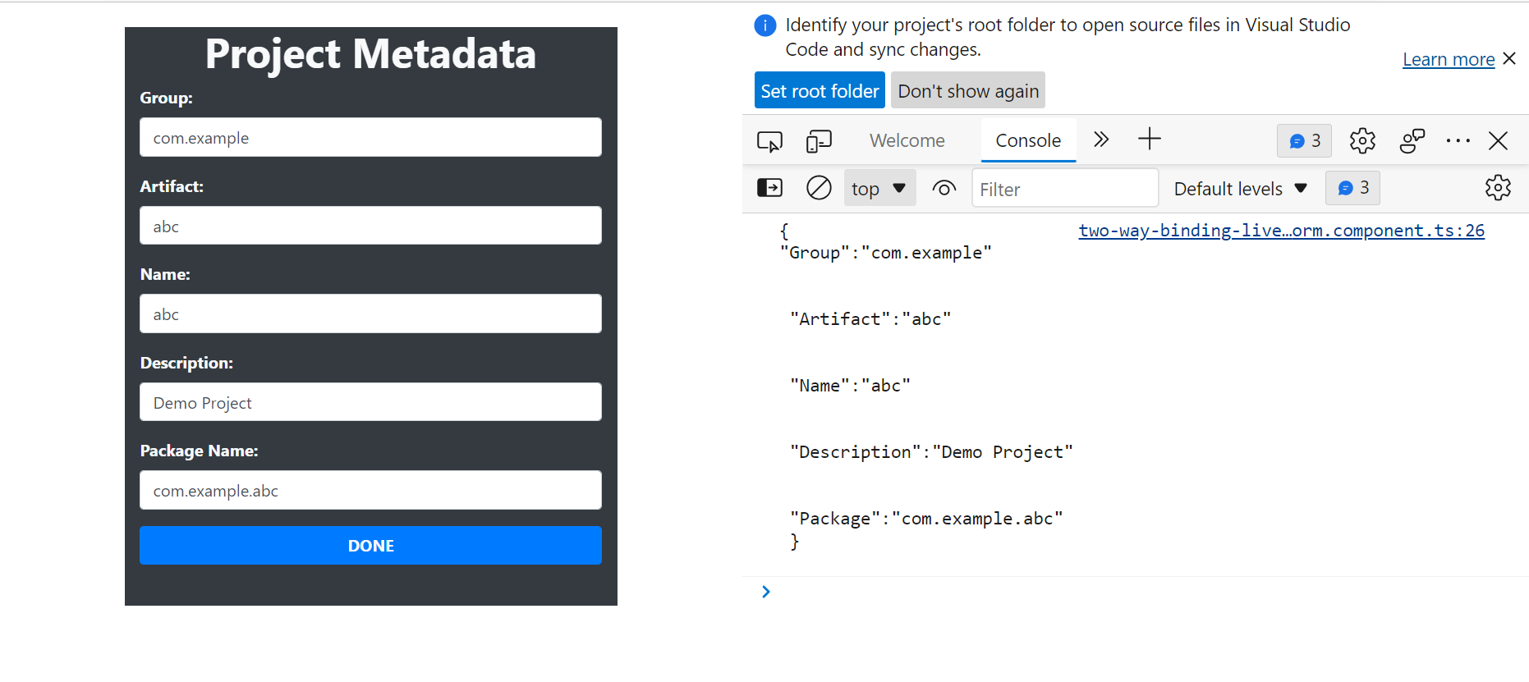Expand the Default levels dropdown

coord(1240,189)
